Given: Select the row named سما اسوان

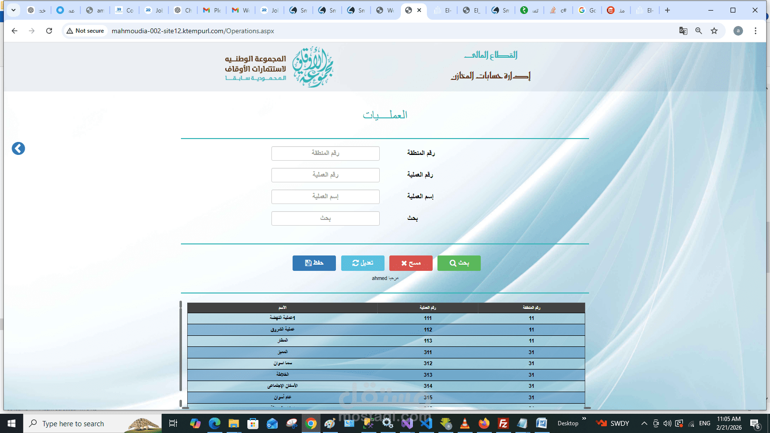Looking at the screenshot, I should click(386, 364).
